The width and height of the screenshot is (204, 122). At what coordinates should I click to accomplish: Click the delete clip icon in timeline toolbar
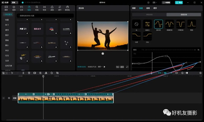click(29, 73)
